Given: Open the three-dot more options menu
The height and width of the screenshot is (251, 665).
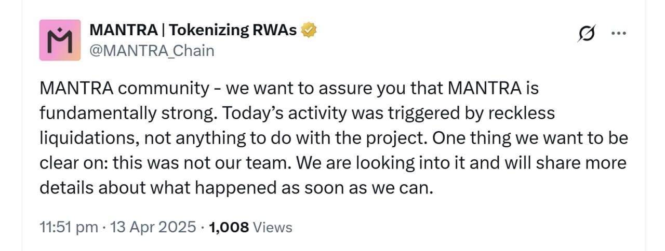Looking at the screenshot, I should [618, 33].
